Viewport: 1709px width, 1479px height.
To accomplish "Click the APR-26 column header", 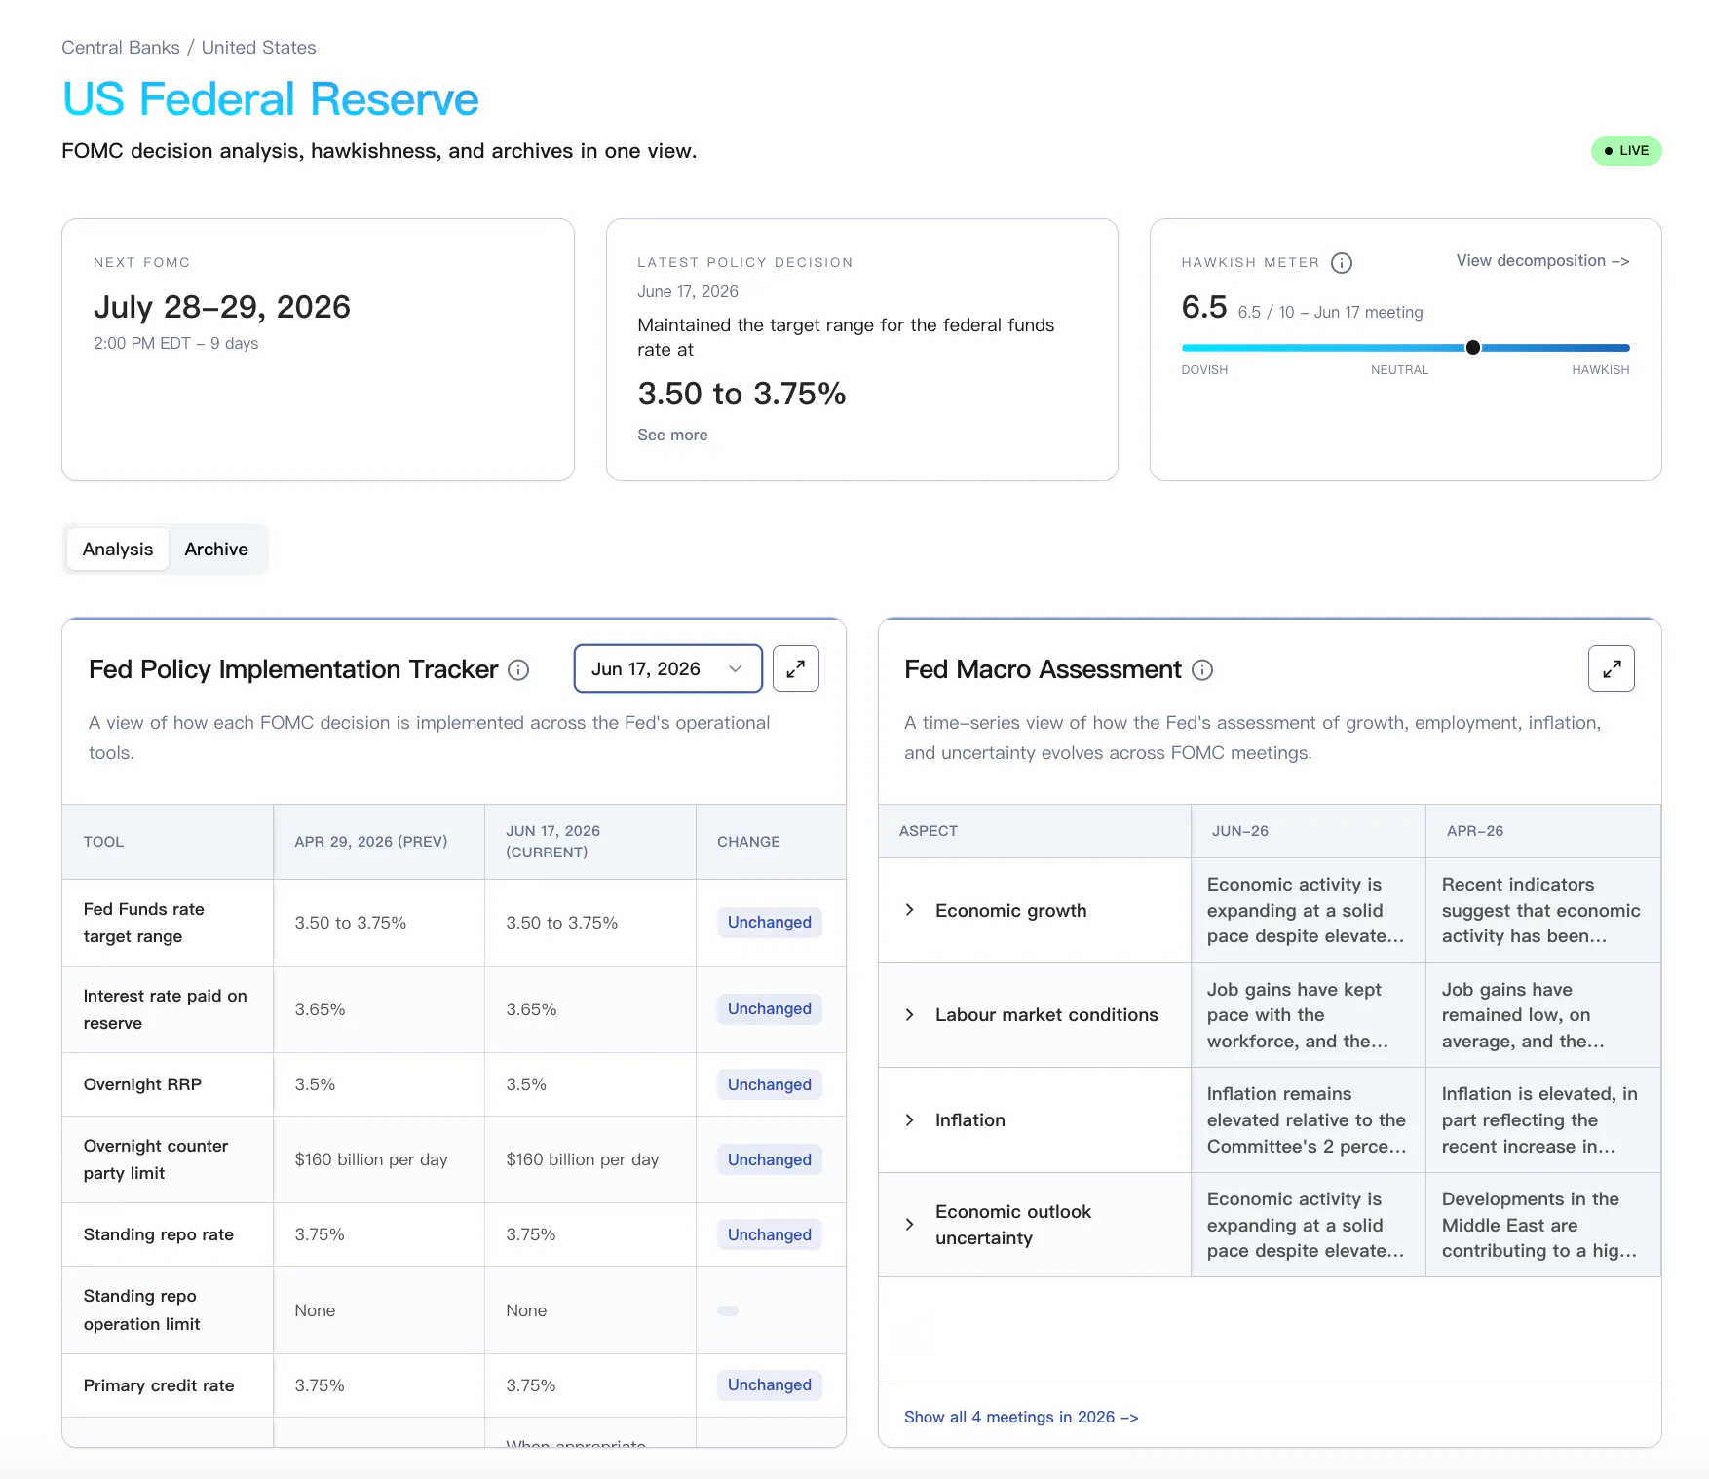I will pos(1543,831).
